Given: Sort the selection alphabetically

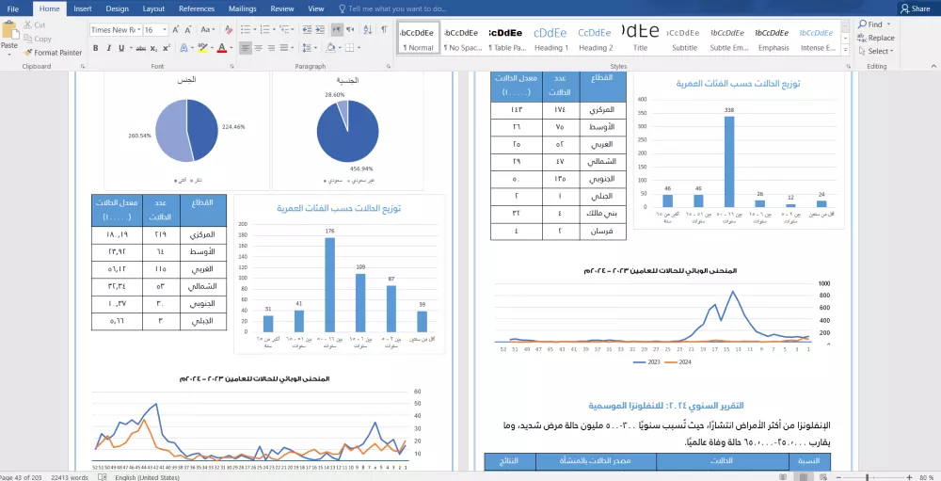Looking at the screenshot, I should pyautogui.click(x=368, y=29).
